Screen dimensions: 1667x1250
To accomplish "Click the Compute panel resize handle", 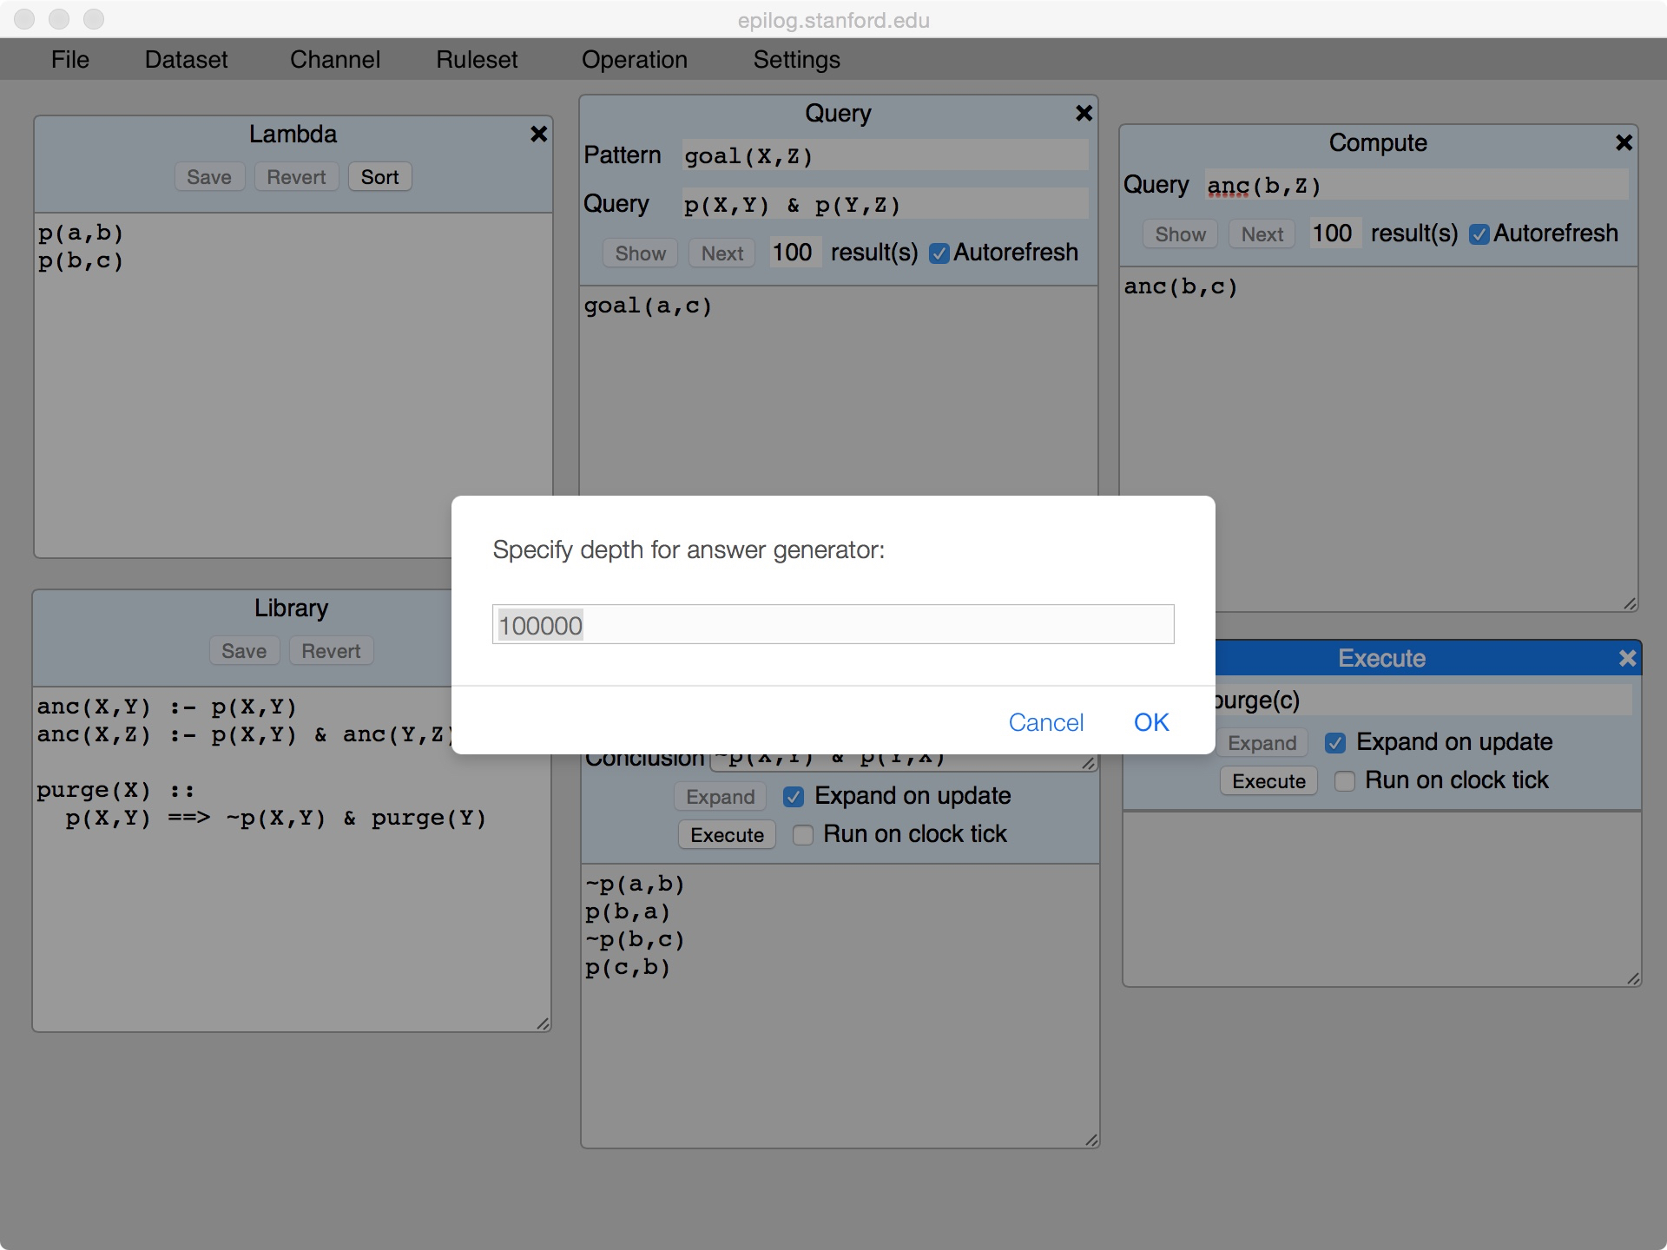I will click(1630, 603).
